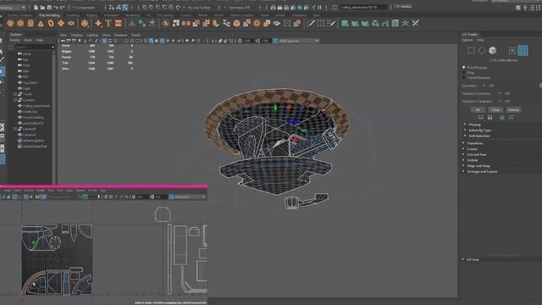Create a polygon cube from the shelf
The height and width of the screenshot is (305, 542).
[x=20, y=23]
